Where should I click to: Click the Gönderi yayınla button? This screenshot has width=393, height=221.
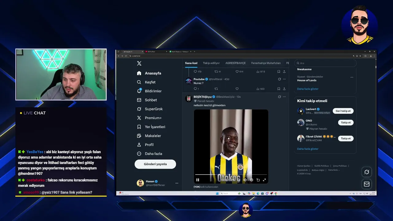point(155,164)
